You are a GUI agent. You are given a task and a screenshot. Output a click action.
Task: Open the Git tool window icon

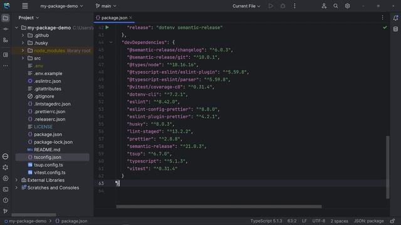click(6, 211)
